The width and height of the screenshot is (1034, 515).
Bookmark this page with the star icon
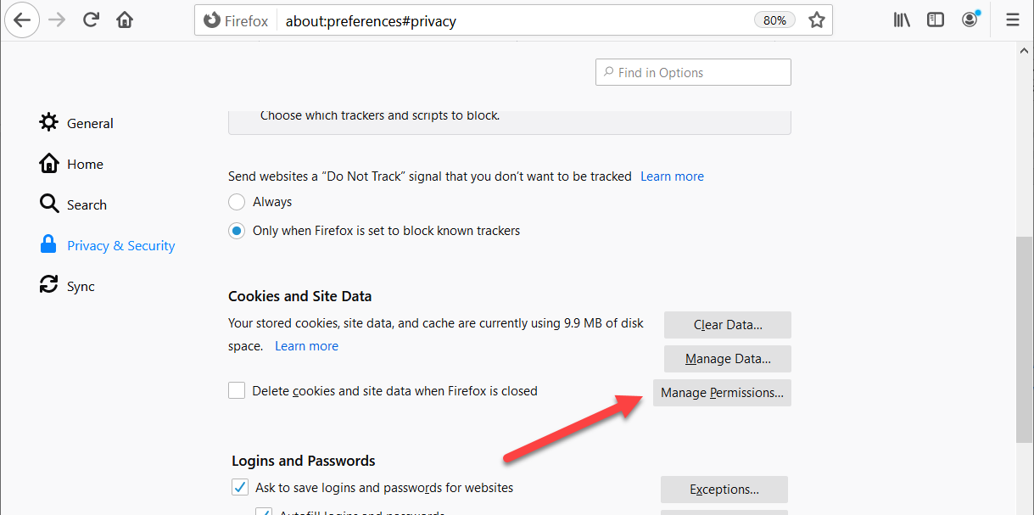pyautogui.click(x=816, y=20)
